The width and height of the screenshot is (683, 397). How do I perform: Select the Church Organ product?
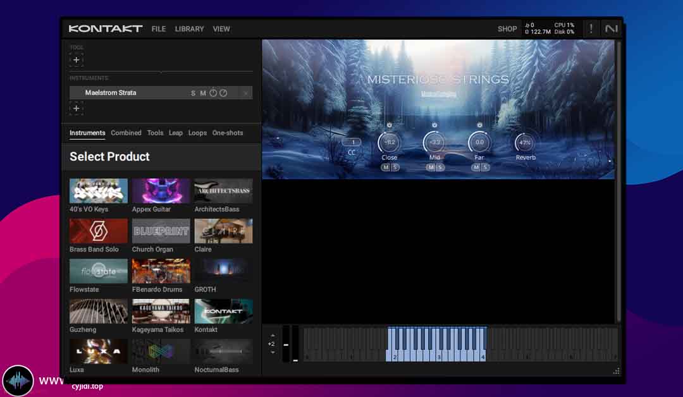[x=161, y=236]
